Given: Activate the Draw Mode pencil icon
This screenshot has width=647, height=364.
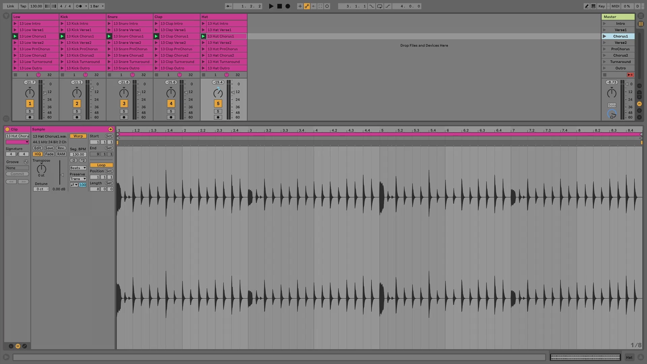Looking at the screenshot, I should pos(587,6).
